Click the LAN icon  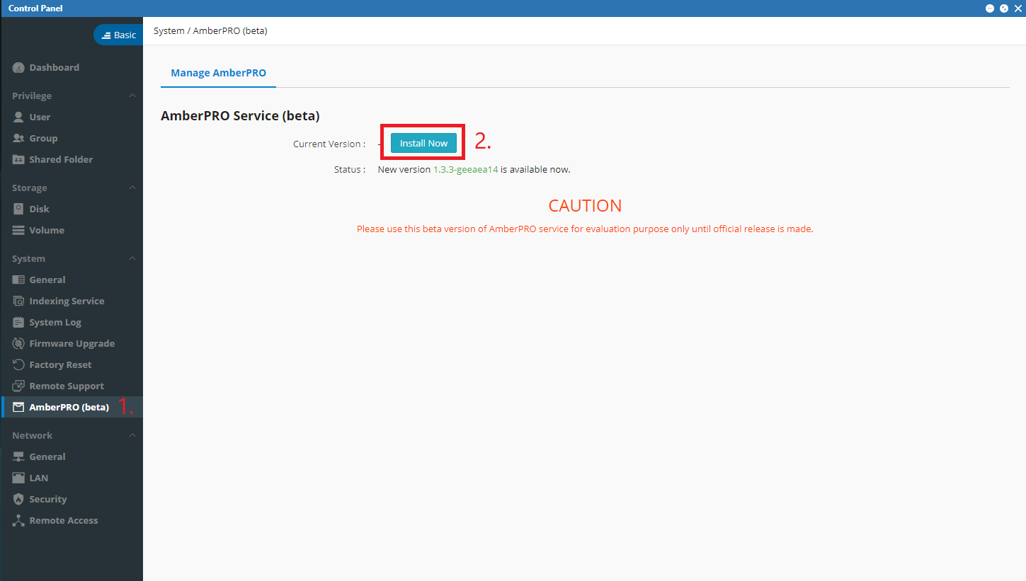pyautogui.click(x=18, y=478)
